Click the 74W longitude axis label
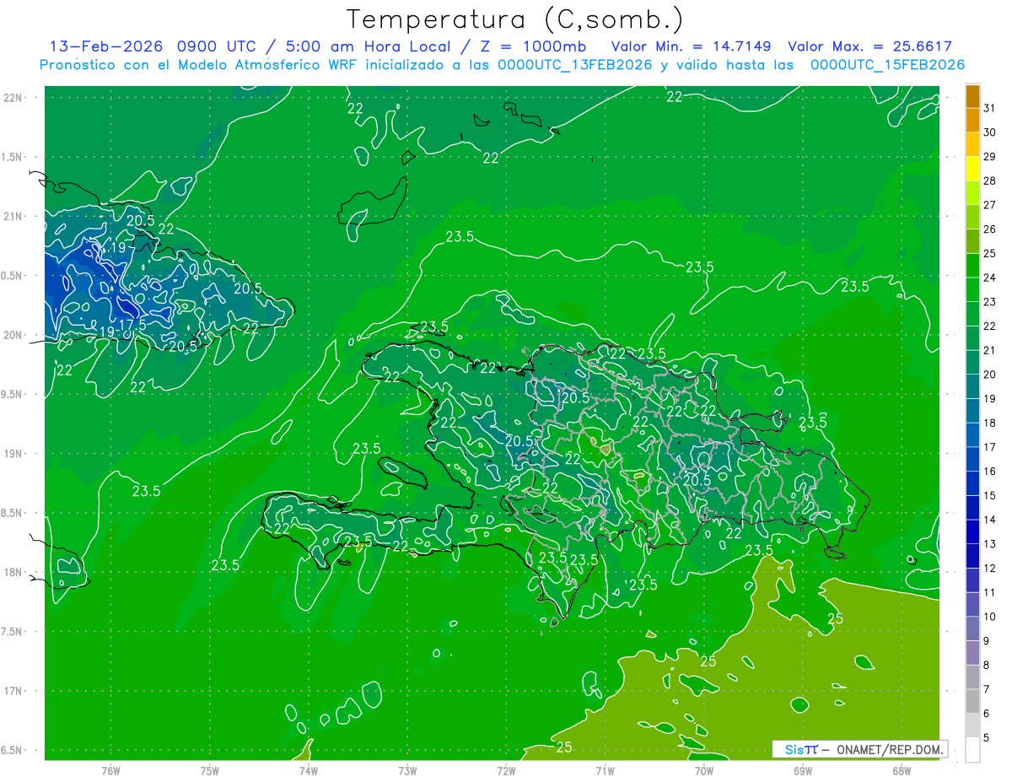This screenshot has height=782, width=1012. pos(309,770)
